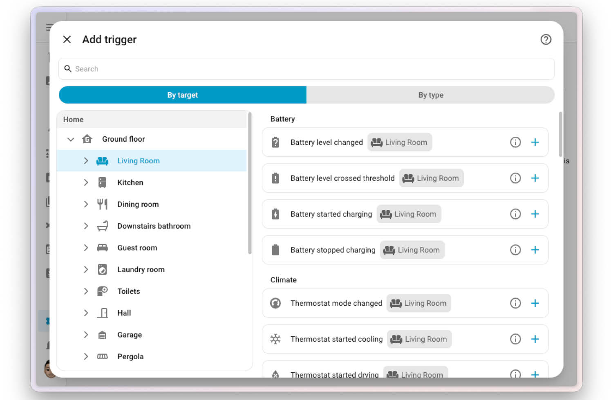
Task: Click the Search input field
Action: pyautogui.click(x=306, y=69)
